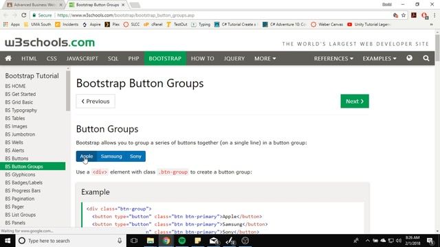The width and height of the screenshot is (440, 247).
Task: Click the Windows search box
Action: pyautogui.click(x=71, y=241)
